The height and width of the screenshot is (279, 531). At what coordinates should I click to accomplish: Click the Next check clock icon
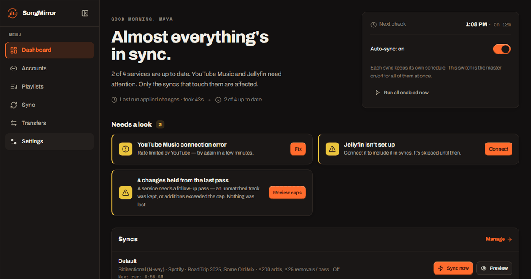[x=373, y=24]
